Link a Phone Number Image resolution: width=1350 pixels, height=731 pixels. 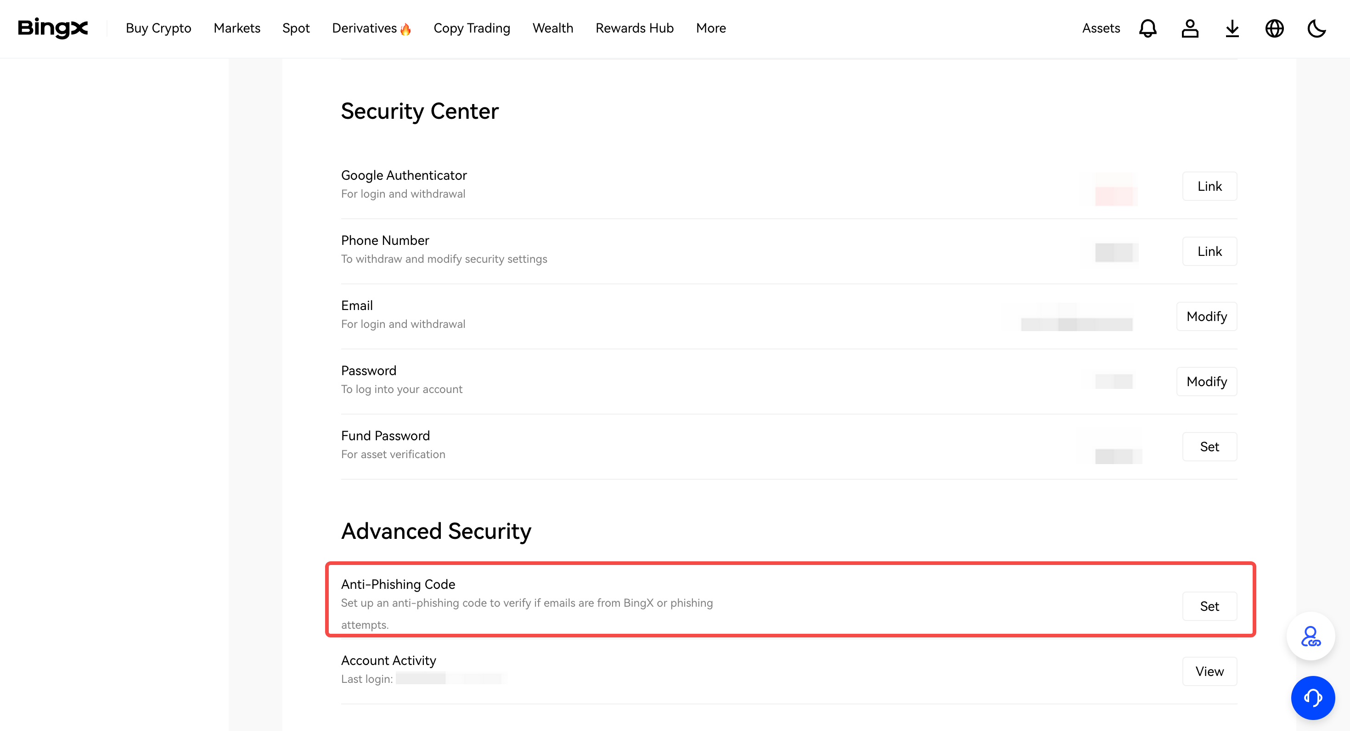(x=1209, y=251)
